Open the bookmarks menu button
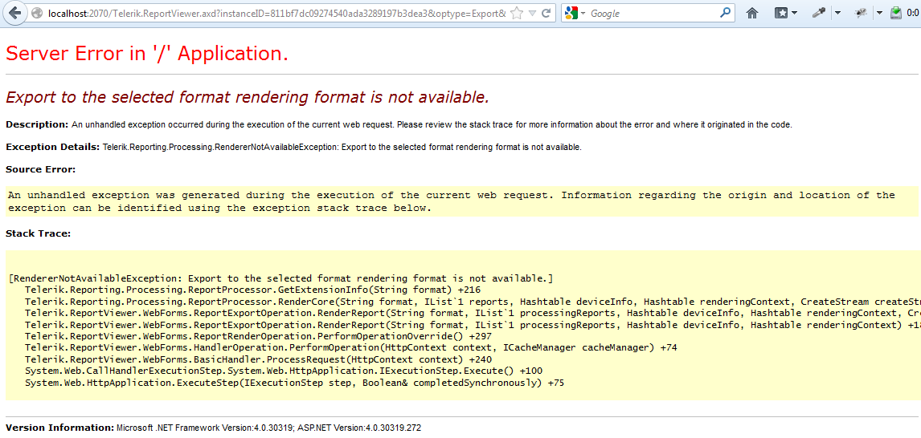Screen dimensions: 921x438 click(x=786, y=13)
